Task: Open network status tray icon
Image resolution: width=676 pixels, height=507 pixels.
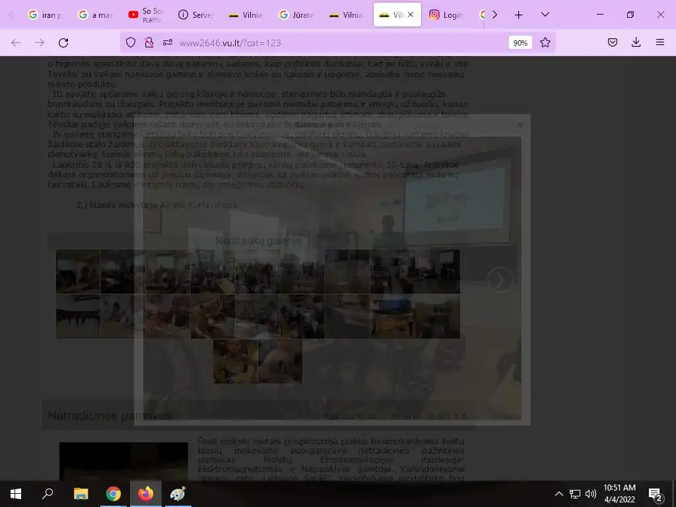Action: click(575, 494)
